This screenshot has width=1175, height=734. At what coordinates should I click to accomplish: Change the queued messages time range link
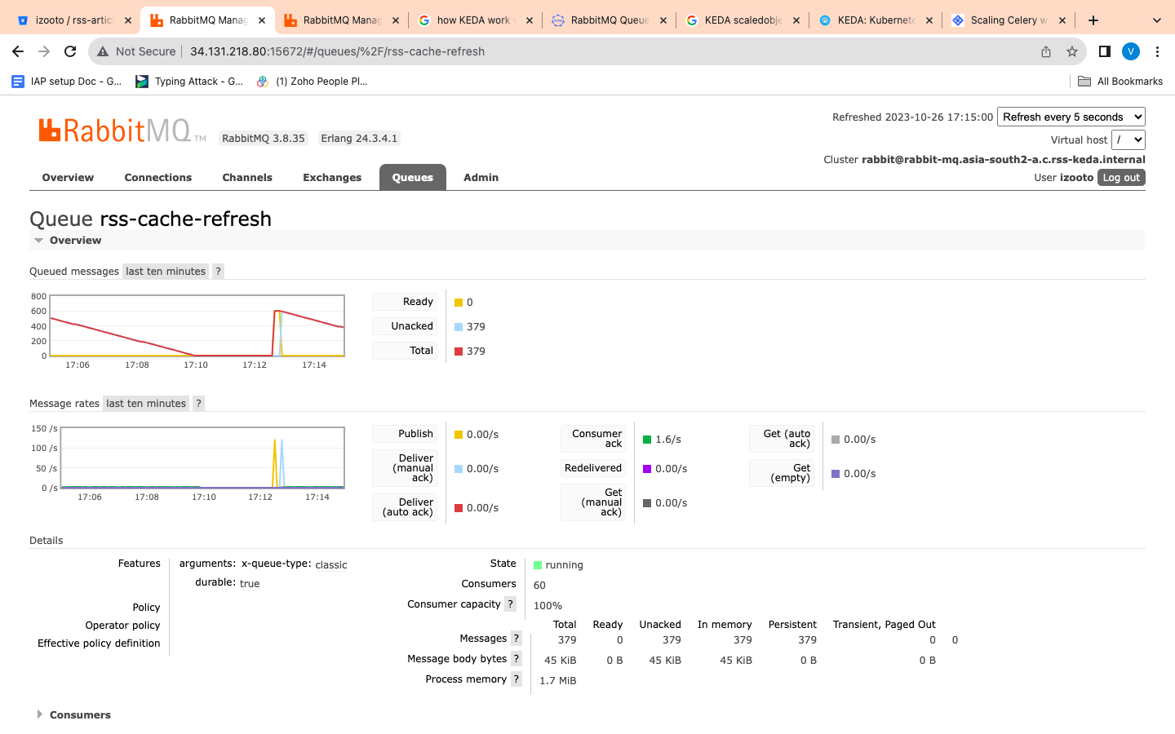165,270
